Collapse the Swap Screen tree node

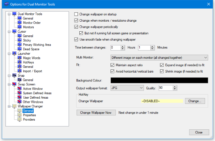(x=9, y=84)
